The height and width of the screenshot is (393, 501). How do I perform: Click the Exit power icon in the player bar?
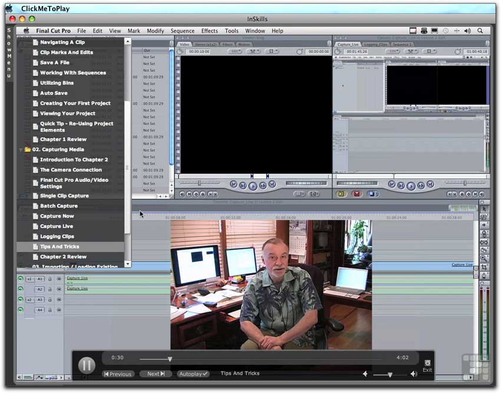pos(427,363)
